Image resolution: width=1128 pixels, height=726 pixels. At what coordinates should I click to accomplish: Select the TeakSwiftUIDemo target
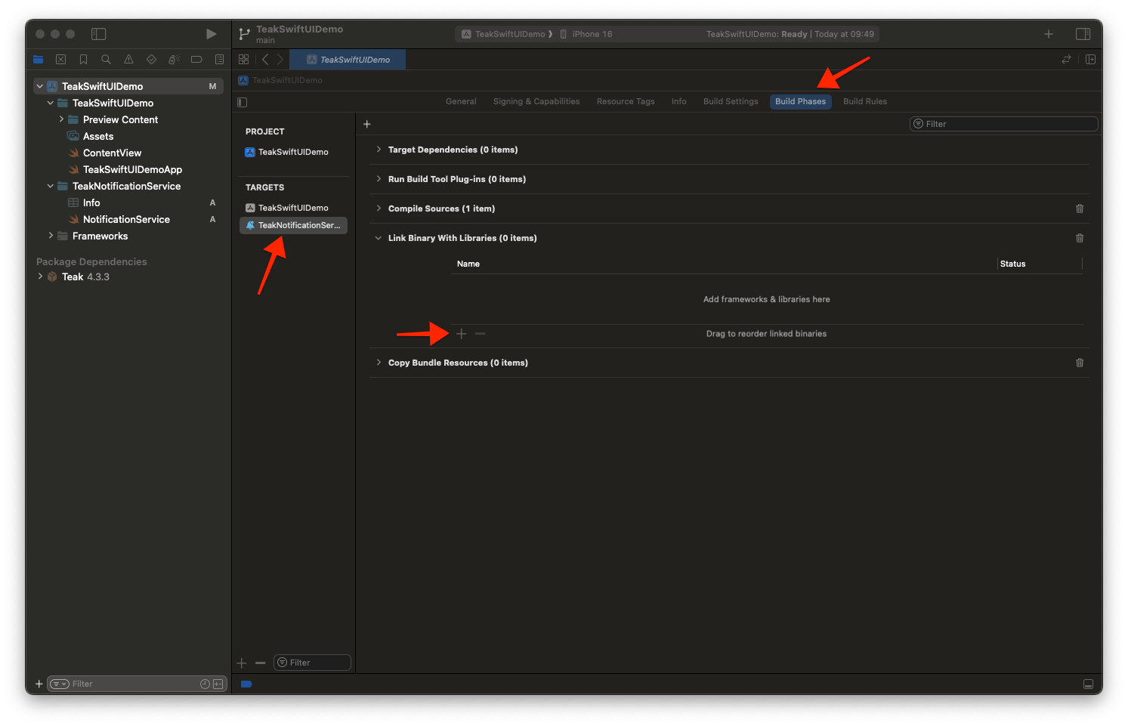293,208
